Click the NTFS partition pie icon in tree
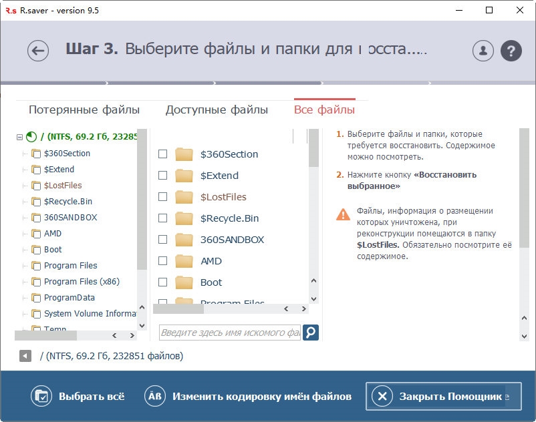 [x=31, y=137]
